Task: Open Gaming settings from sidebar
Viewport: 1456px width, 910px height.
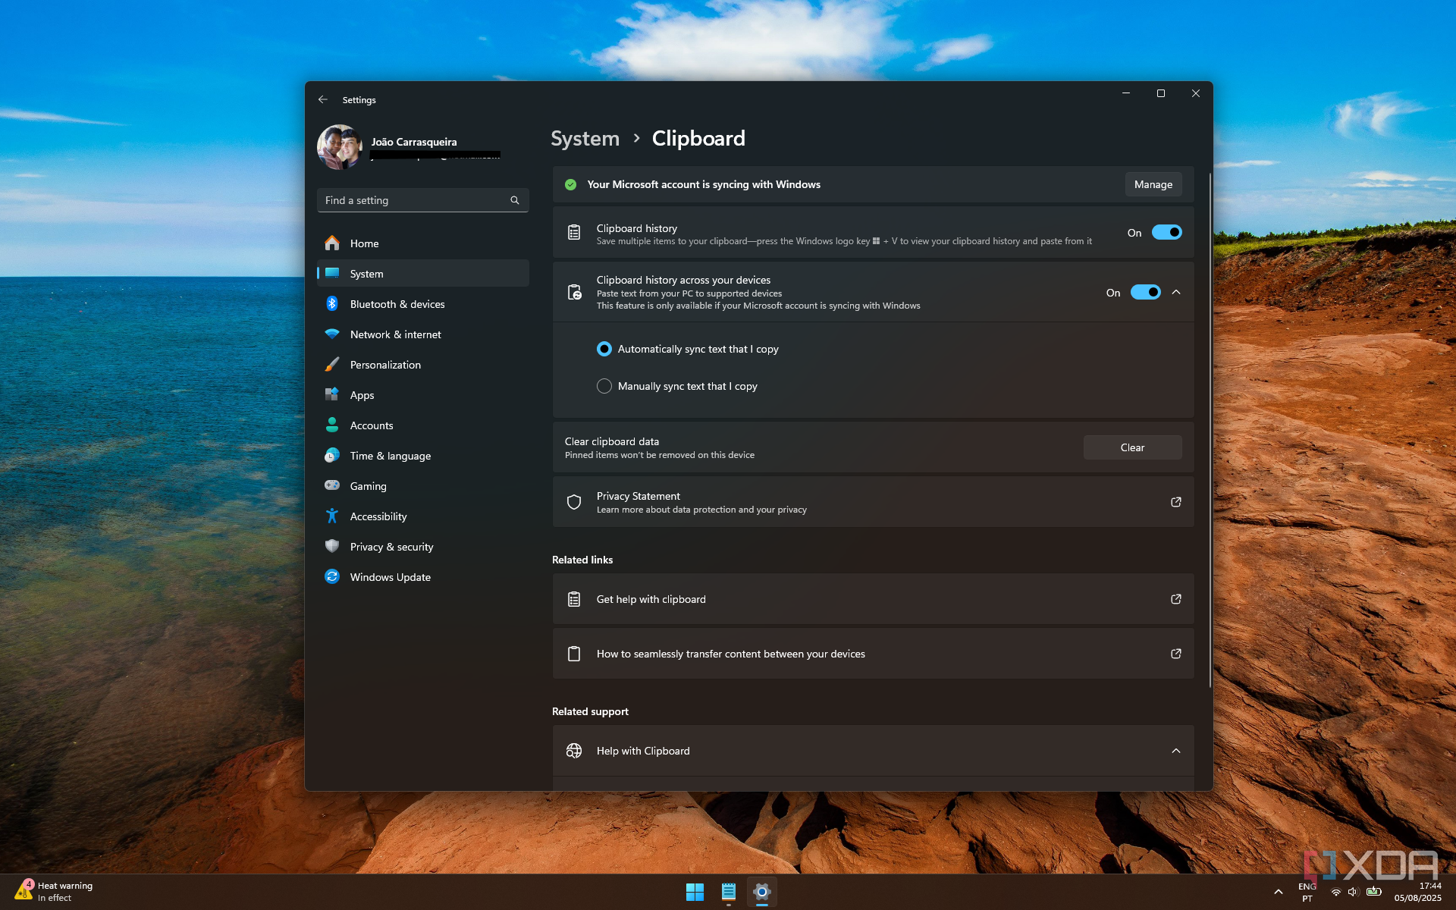Action: pos(423,485)
